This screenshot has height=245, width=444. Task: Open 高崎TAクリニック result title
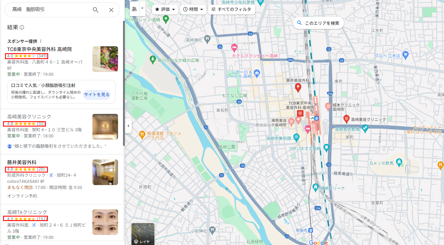(27, 212)
